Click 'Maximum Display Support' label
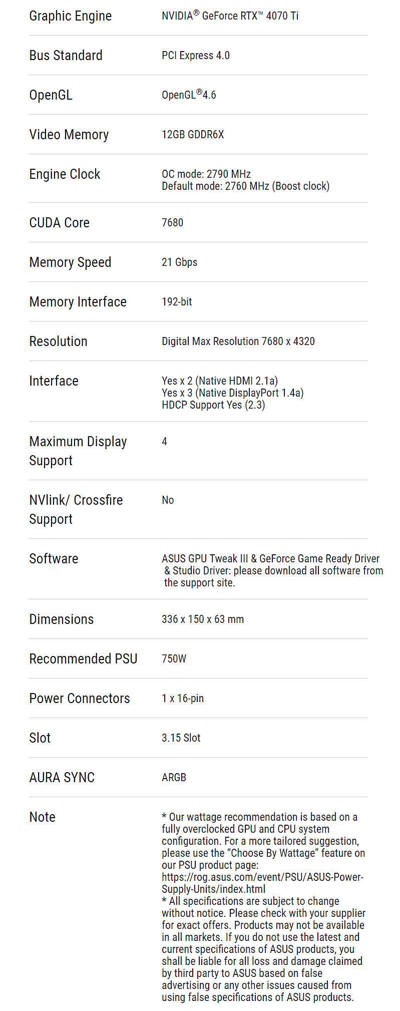Viewport: 400px width, 1011px height. pos(78,451)
